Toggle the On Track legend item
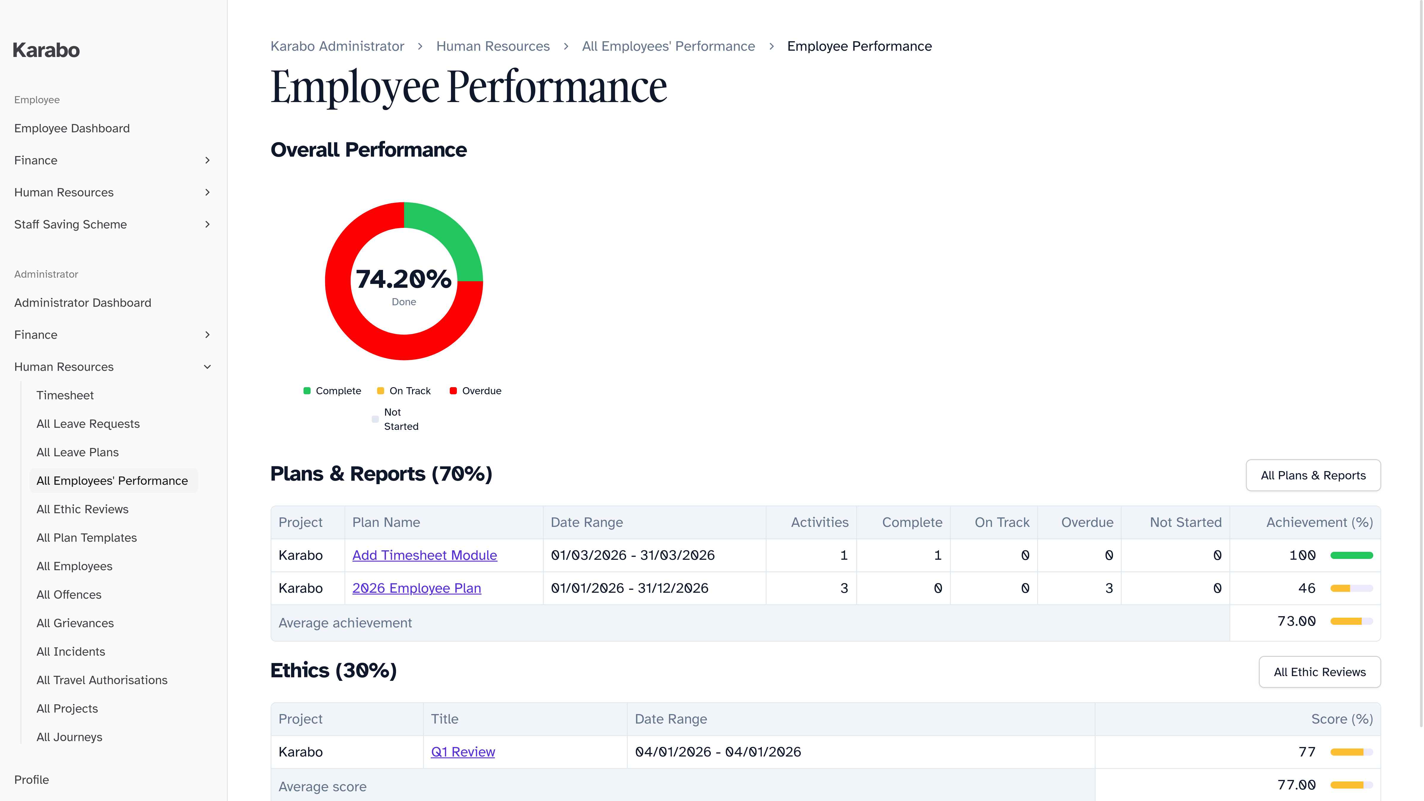Screen dimensions: 1424x801 coord(409,391)
